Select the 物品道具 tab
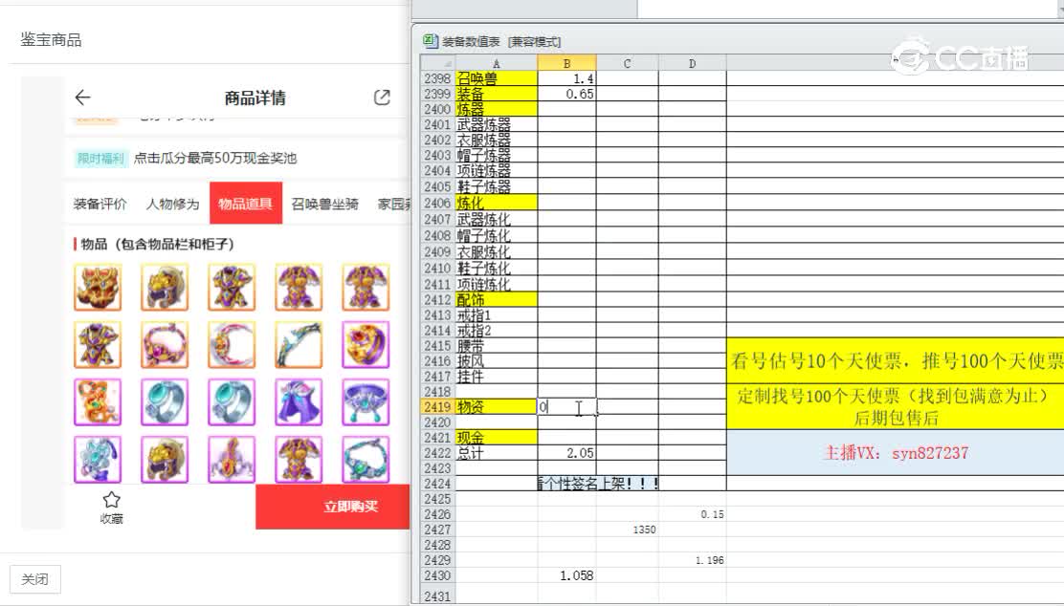1064x606 pixels. [x=246, y=204]
